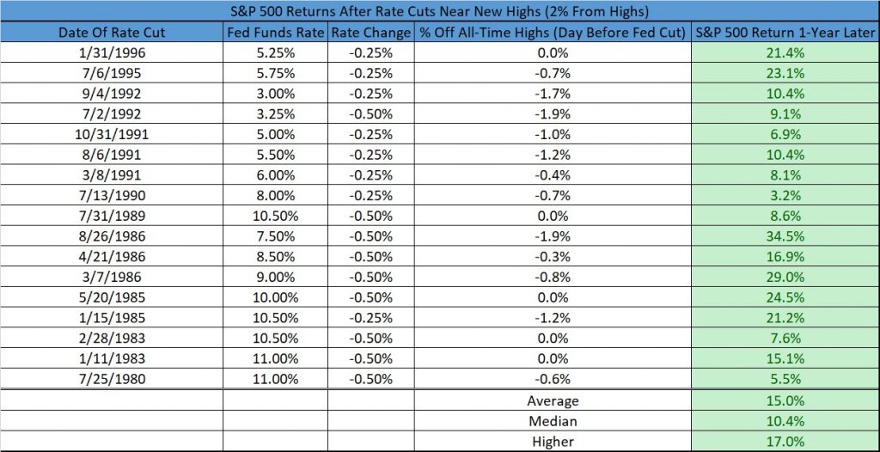Click the 29.0% return cell

(785, 278)
